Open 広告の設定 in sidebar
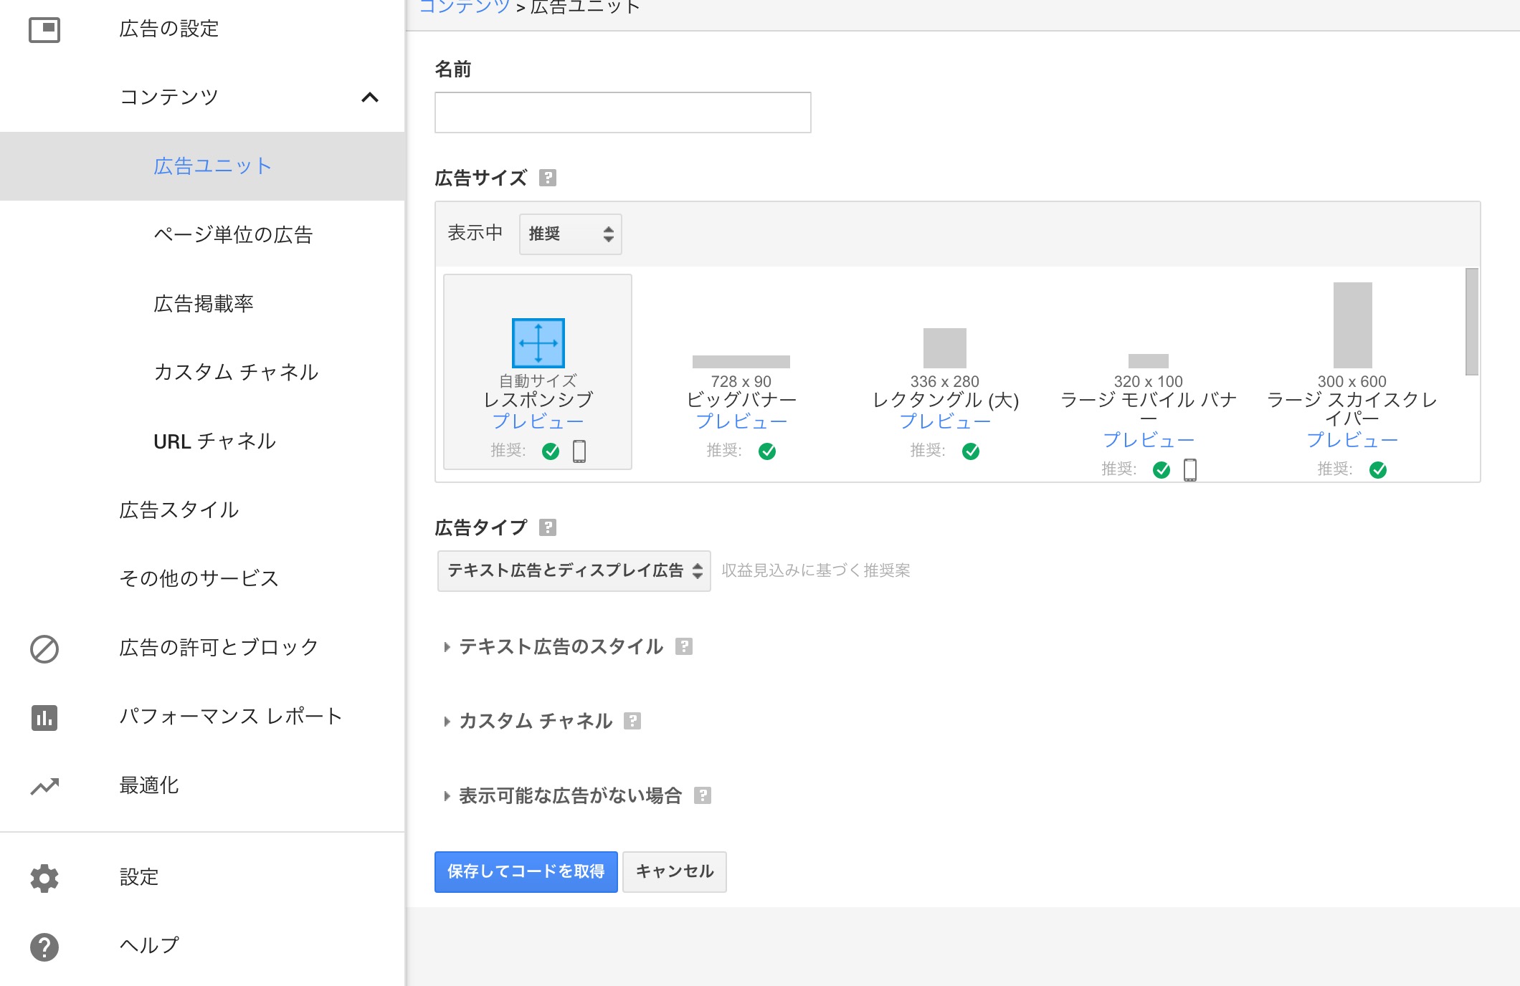Image resolution: width=1520 pixels, height=986 pixels. tap(168, 29)
